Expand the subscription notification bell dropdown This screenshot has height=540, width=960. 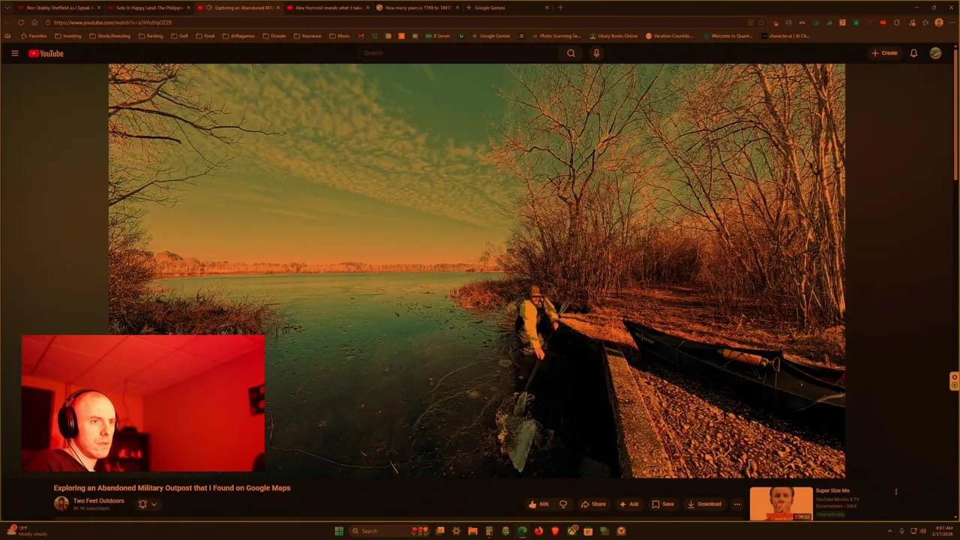tap(148, 504)
